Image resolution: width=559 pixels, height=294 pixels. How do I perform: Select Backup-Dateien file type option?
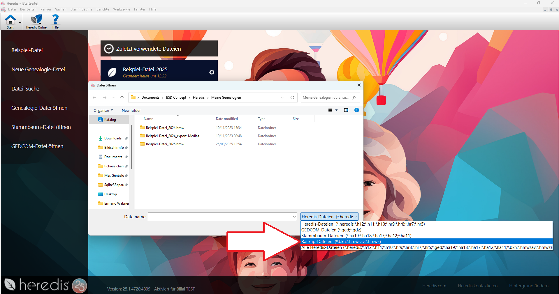pos(341,242)
